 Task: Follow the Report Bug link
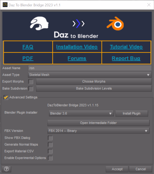pyautogui.click(x=126, y=58)
